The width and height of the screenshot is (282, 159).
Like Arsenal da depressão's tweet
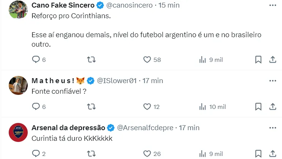147,154
